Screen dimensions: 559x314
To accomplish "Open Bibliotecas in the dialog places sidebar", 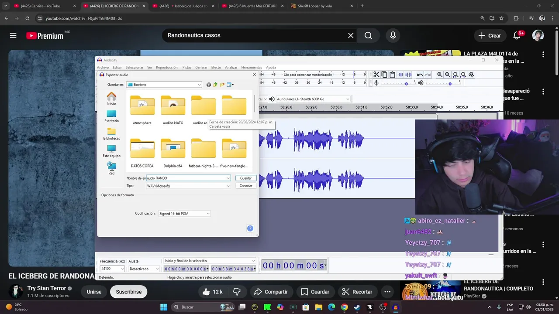I will [x=111, y=134].
